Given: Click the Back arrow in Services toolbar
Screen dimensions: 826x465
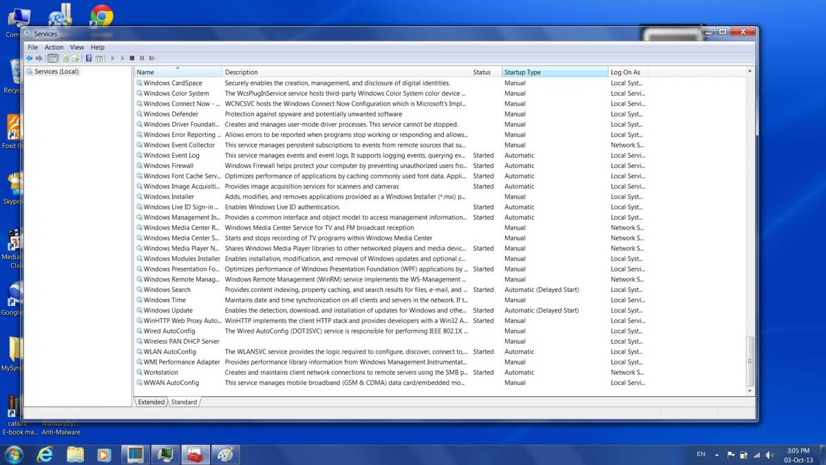Looking at the screenshot, I should [30, 58].
